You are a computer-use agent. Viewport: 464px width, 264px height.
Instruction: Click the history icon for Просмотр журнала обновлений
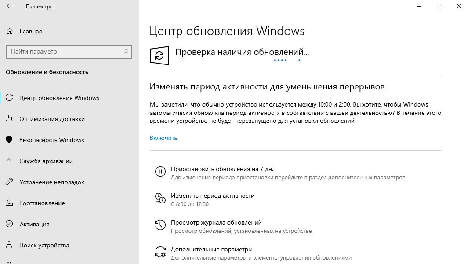[x=160, y=225]
